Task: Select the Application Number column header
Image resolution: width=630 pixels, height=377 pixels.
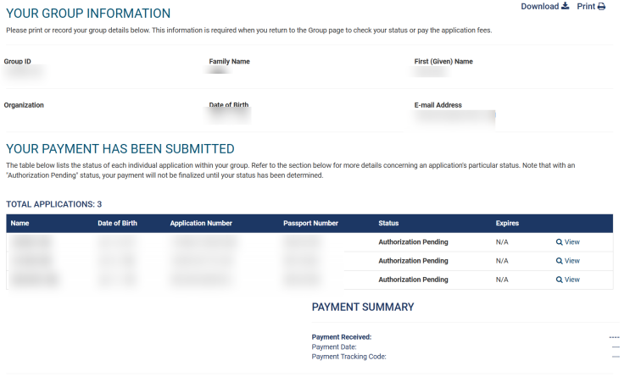Action: (x=201, y=224)
